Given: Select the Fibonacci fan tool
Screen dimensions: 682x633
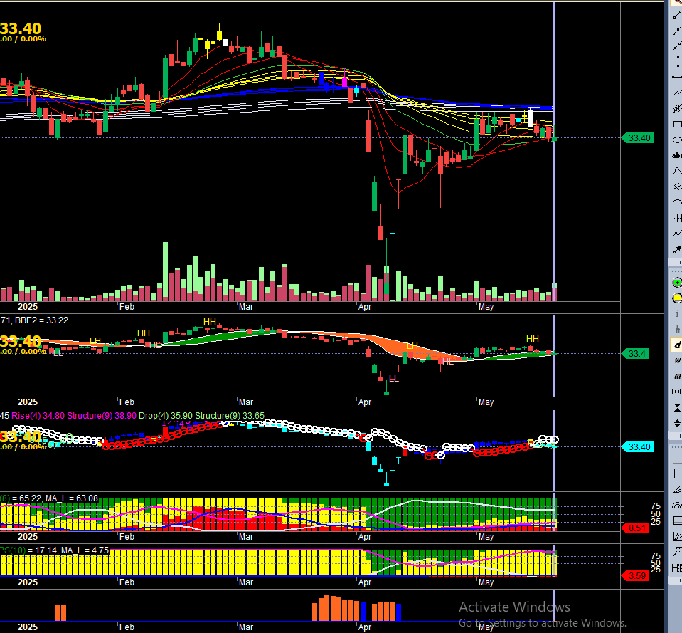Looking at the screenshot, I should coord(677,489).
